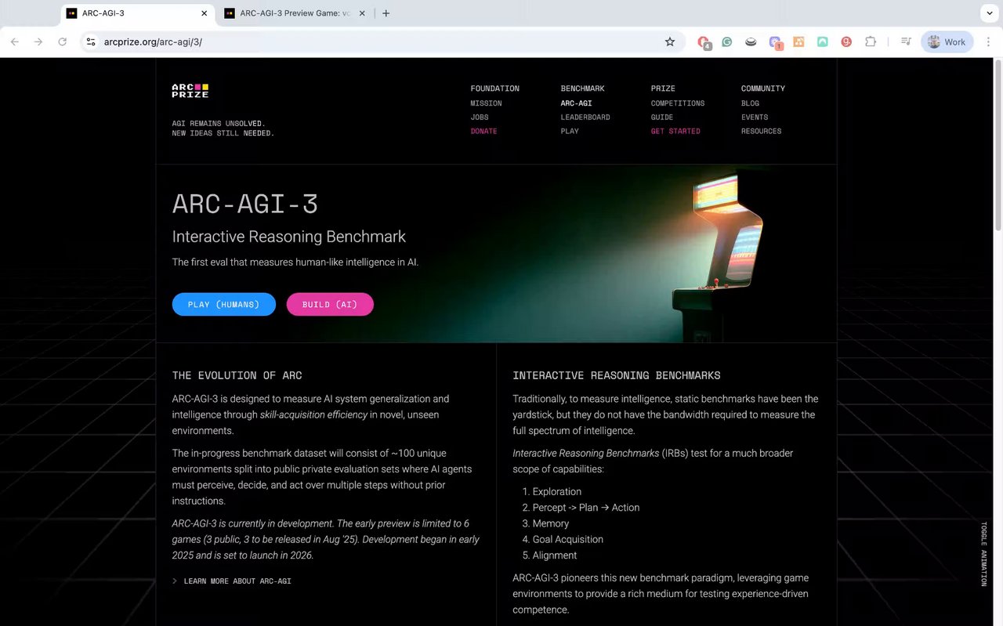1003x626 pixels.
Task: Click the Benchmark heading in nav
Action: pos(582,89)
